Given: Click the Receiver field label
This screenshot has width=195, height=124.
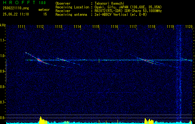Looking at the screenshot, I should click(63, 11).
